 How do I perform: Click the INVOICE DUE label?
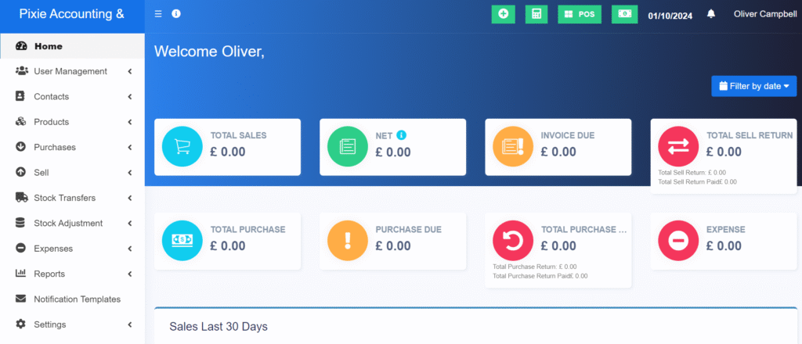(x=568, y=136)
